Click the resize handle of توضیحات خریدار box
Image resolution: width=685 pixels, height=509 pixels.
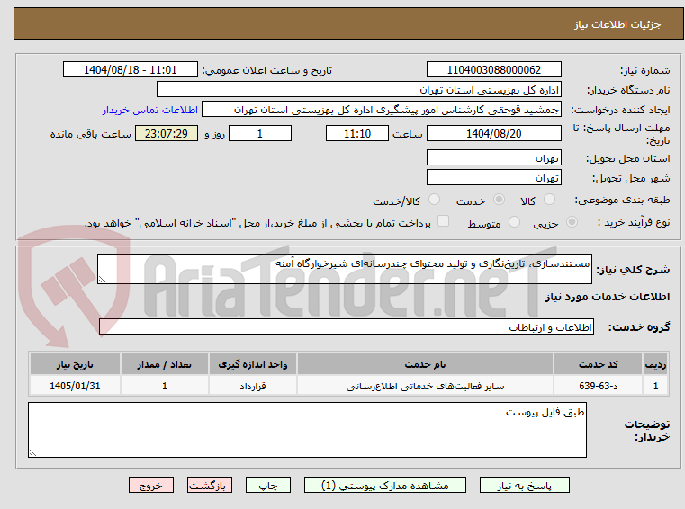point(32,452)
